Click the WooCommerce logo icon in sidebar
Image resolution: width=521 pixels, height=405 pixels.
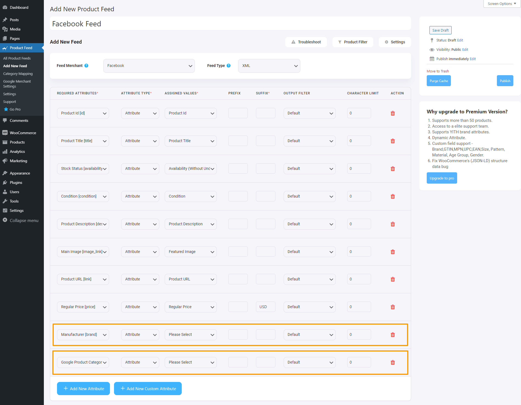[5, 133]
